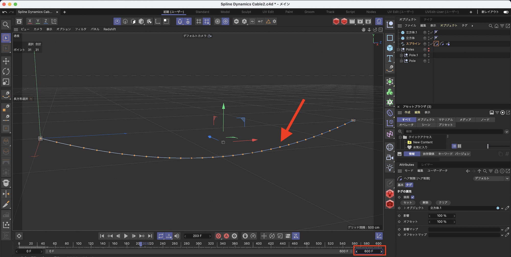Open the デフォルト dropdown in Attributes
The image size is (511, 257).
pos(491,178)
